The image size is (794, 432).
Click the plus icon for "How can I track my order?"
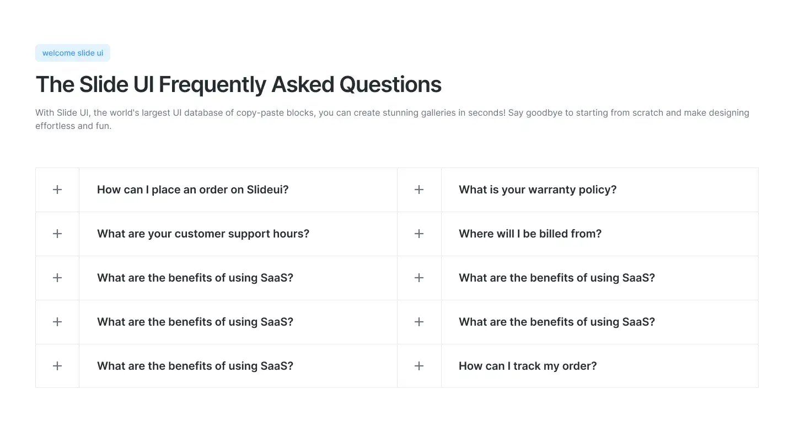pos(419,366)
